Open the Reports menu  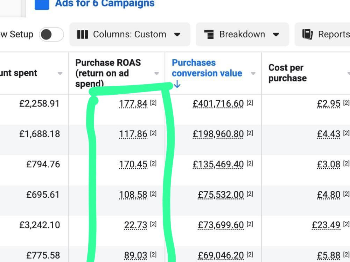[322, 34]
